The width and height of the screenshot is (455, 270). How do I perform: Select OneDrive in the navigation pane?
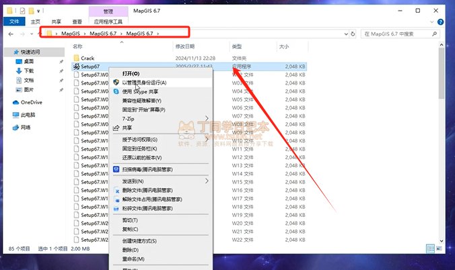(x=32, y=102)
